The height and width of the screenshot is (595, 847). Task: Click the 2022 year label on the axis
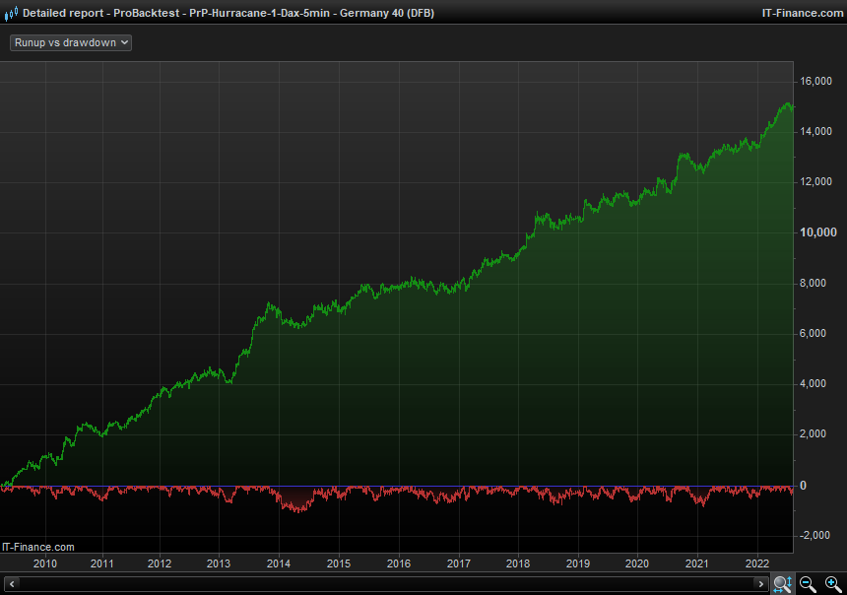pos(756,563)
